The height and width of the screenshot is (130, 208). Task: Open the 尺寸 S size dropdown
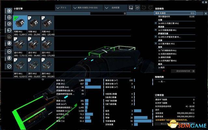(63, 8)
